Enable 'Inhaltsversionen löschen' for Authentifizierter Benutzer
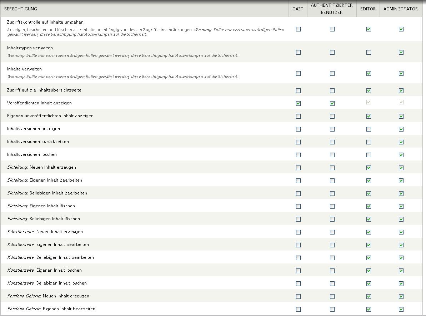Screen dimensions: 426x316 [x=332, y=155]
